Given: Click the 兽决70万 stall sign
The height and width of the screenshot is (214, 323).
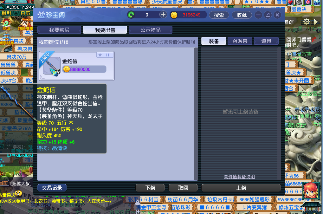Looking at the screenshot, I should click(x=16, y=57).
